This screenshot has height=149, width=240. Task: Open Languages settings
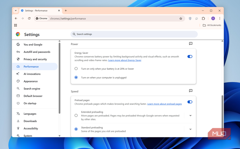click(35, 114)
